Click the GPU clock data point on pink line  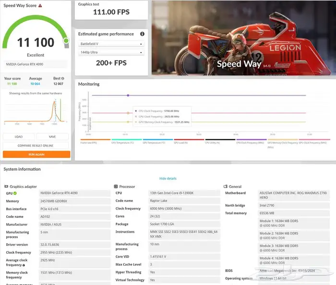coord(128,113)
